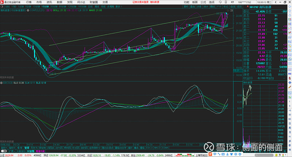Screen dimensions: 292x157
Task: Switch to 周线 weekly chart
Action: tap(97, 7)
